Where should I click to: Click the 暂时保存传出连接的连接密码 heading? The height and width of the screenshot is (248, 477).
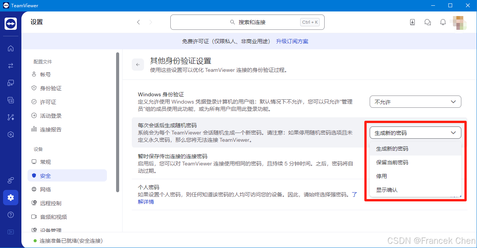pyautogui.click(x=173, y=156)
